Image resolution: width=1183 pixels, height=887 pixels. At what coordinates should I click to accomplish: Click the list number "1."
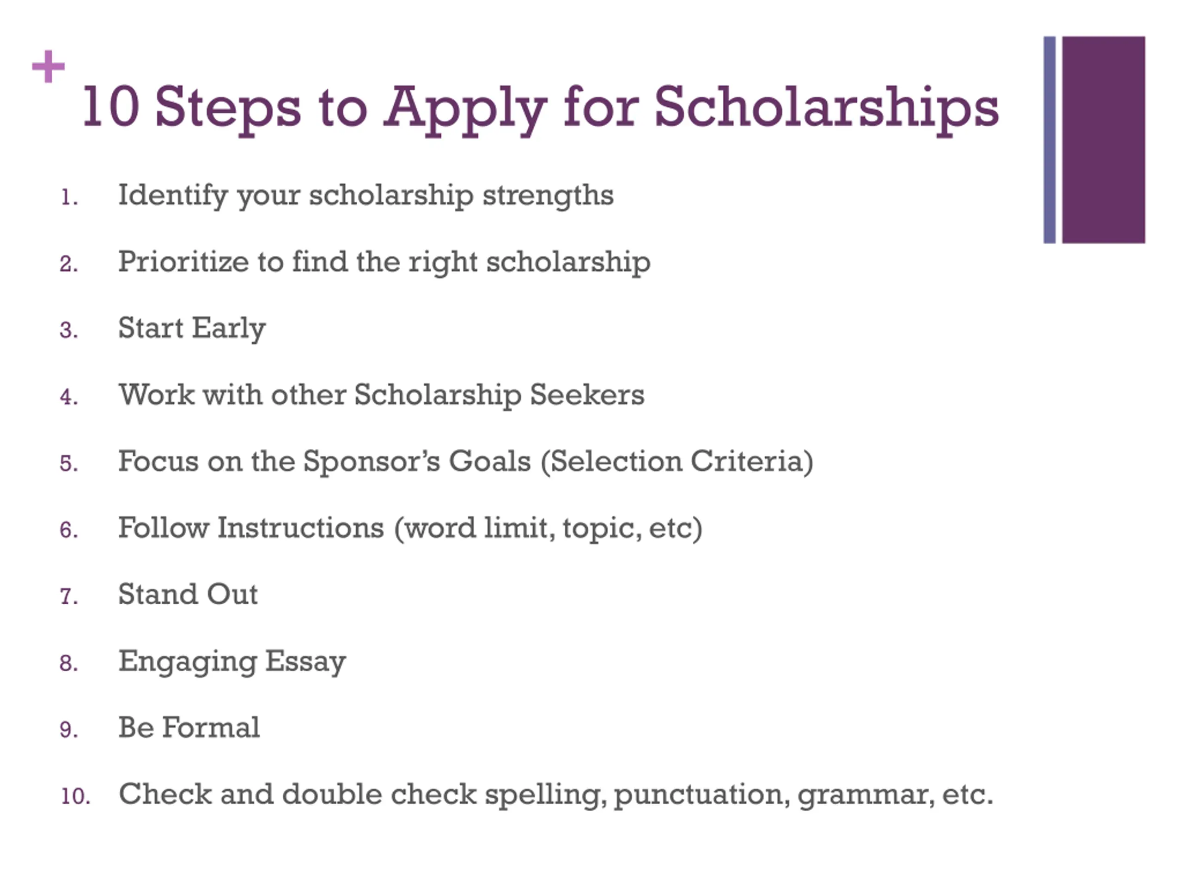pyautogui.click(x=69, y=198)
